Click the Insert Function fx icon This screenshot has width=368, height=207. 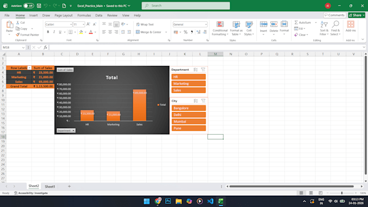pyautogui.click(x=45, y=48)
